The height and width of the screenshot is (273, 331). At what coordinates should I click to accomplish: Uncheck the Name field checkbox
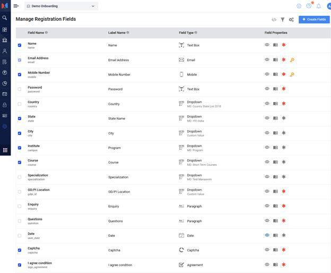pyautogui.click(x=20, y=45)
